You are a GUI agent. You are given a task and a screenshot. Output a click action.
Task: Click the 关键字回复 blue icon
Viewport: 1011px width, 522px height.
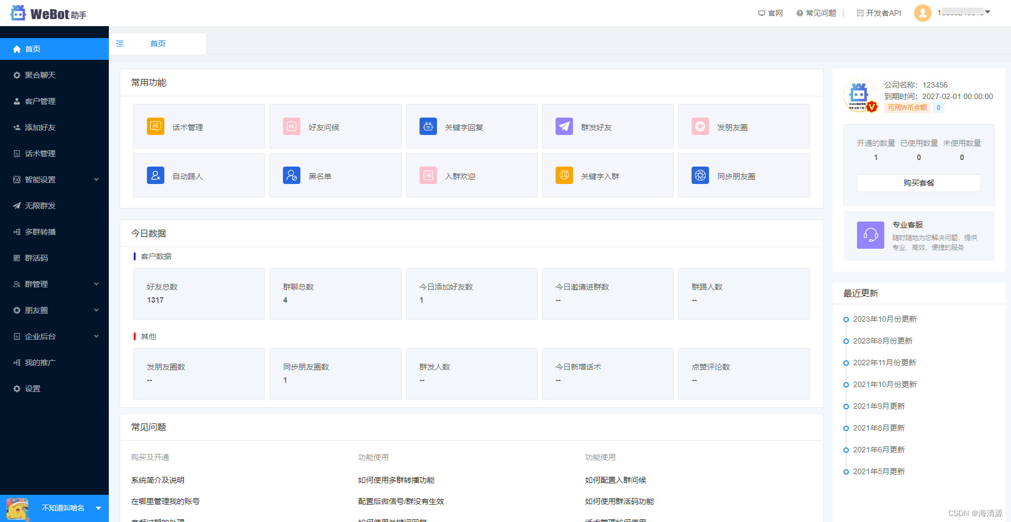pos(428,126)
